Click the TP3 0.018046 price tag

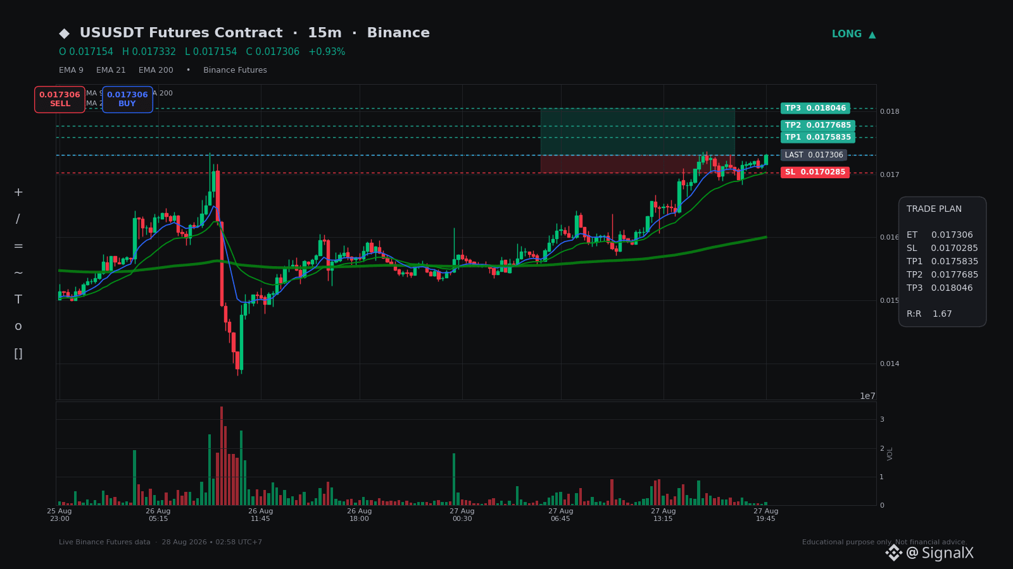815,108
